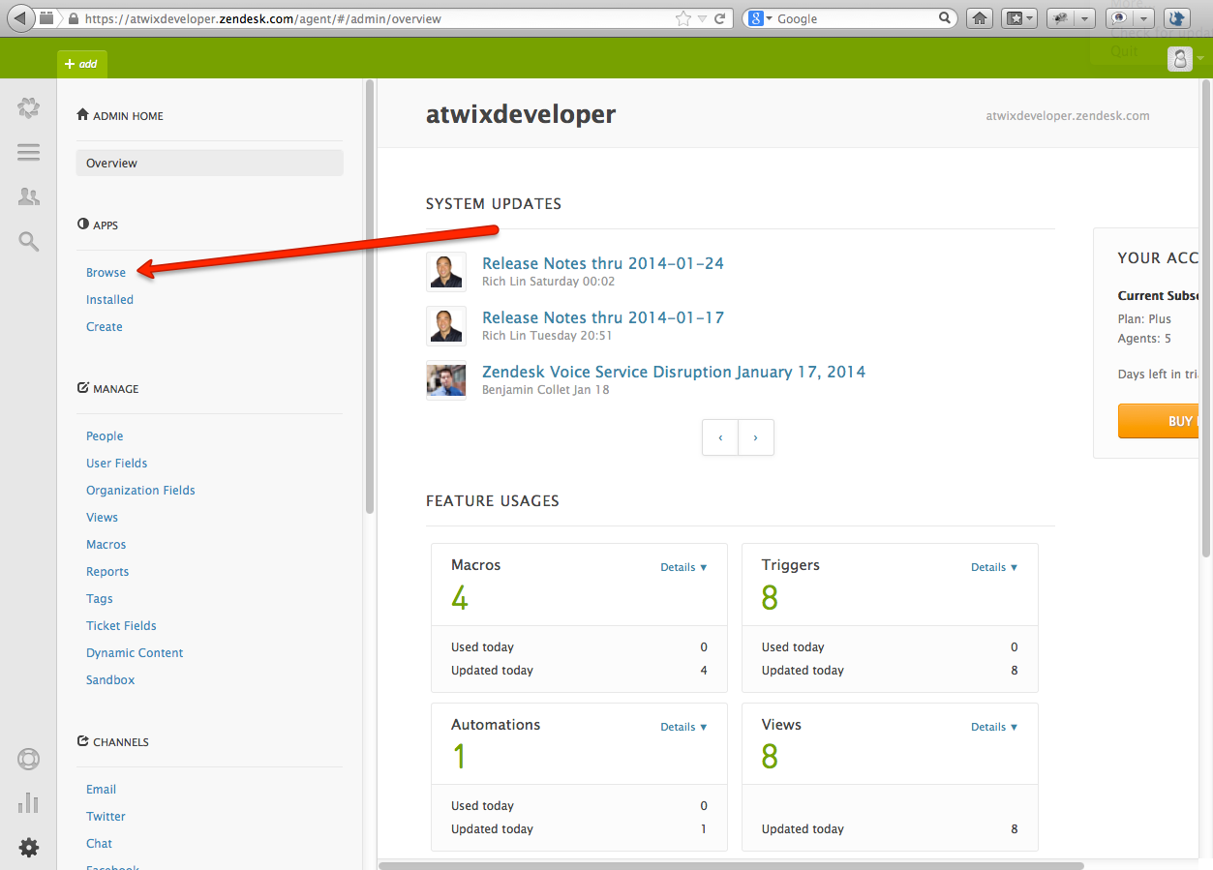
Task: Expand Triggers Details dropdown
Action: 994,567
